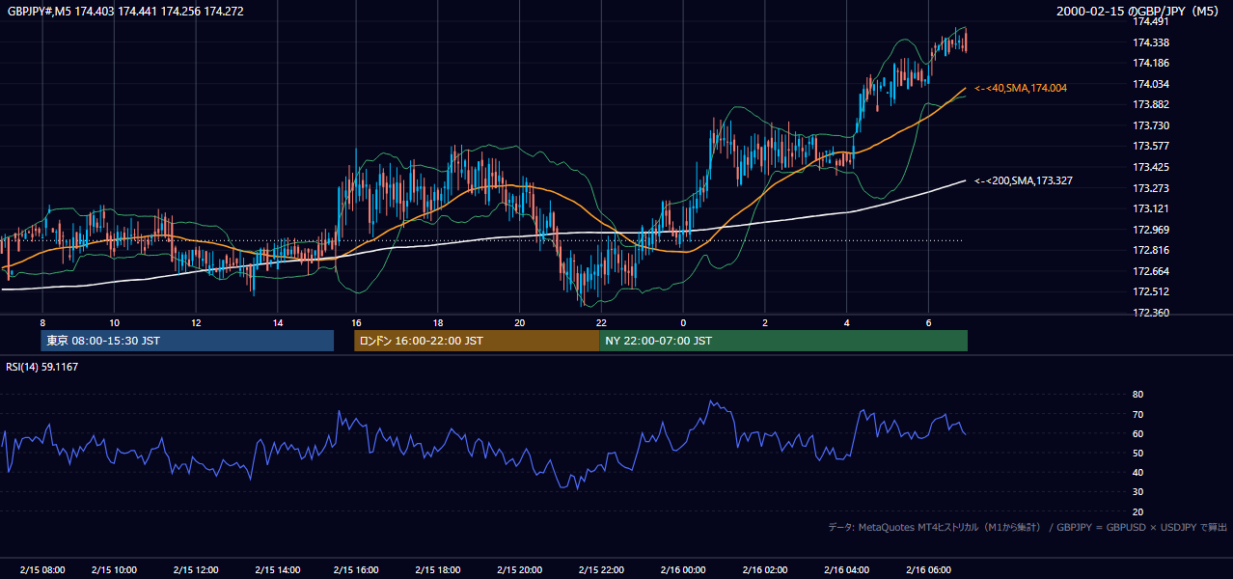Click price axis value 172.512
The height and width of the screenshot is (579, 1233).
[x=1151, y=291]
